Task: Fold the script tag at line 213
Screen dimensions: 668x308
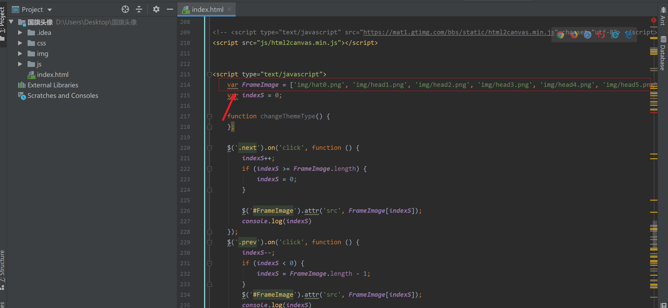Action: tap(209, 75)
